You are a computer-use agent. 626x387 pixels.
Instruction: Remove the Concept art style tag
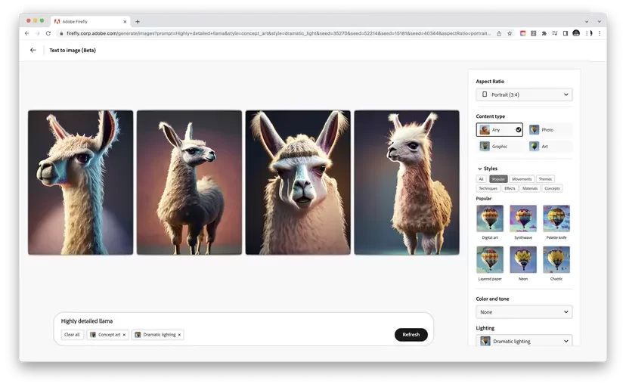124,335
